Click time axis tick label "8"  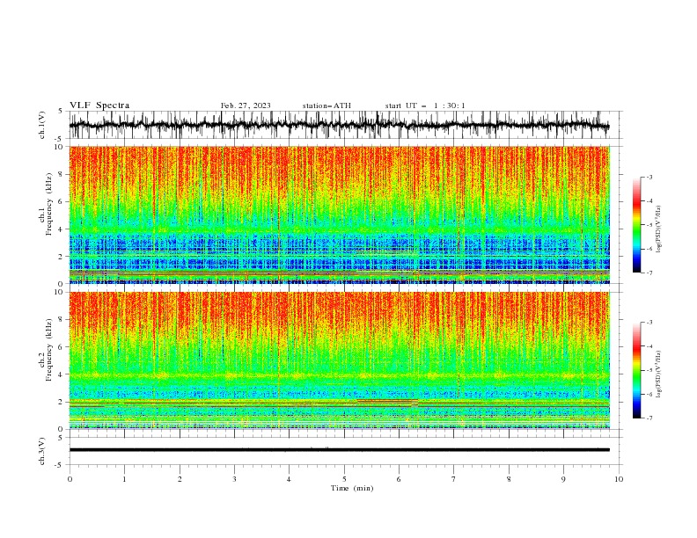point(509,479)
